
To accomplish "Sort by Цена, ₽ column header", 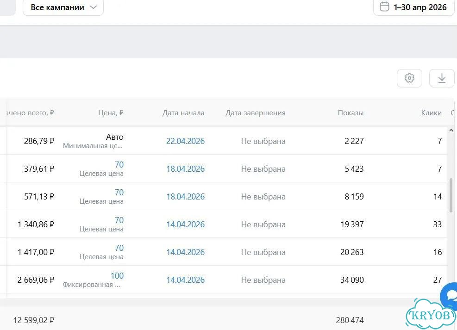I will [111, 113].
